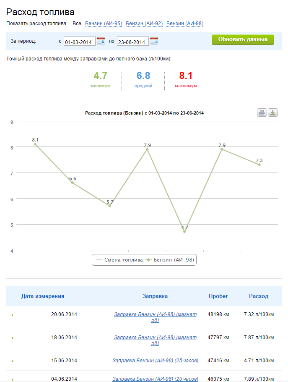This screenshot has width=288, height=382.
Task: Expand the 20.06.2014 measurement row
Action: click(13, 315)
